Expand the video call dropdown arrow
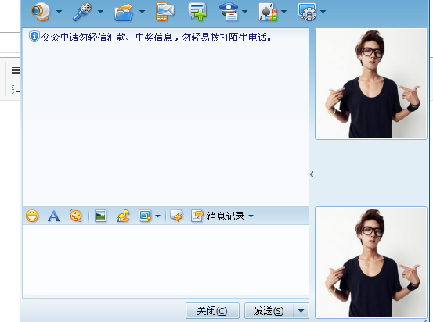Viewport: 433px width, 322px height. [x=59, y=12]
